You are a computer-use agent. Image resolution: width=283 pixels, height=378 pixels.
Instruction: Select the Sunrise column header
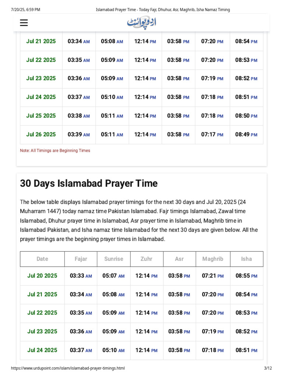pyautogui.click(x=113, y=259)
